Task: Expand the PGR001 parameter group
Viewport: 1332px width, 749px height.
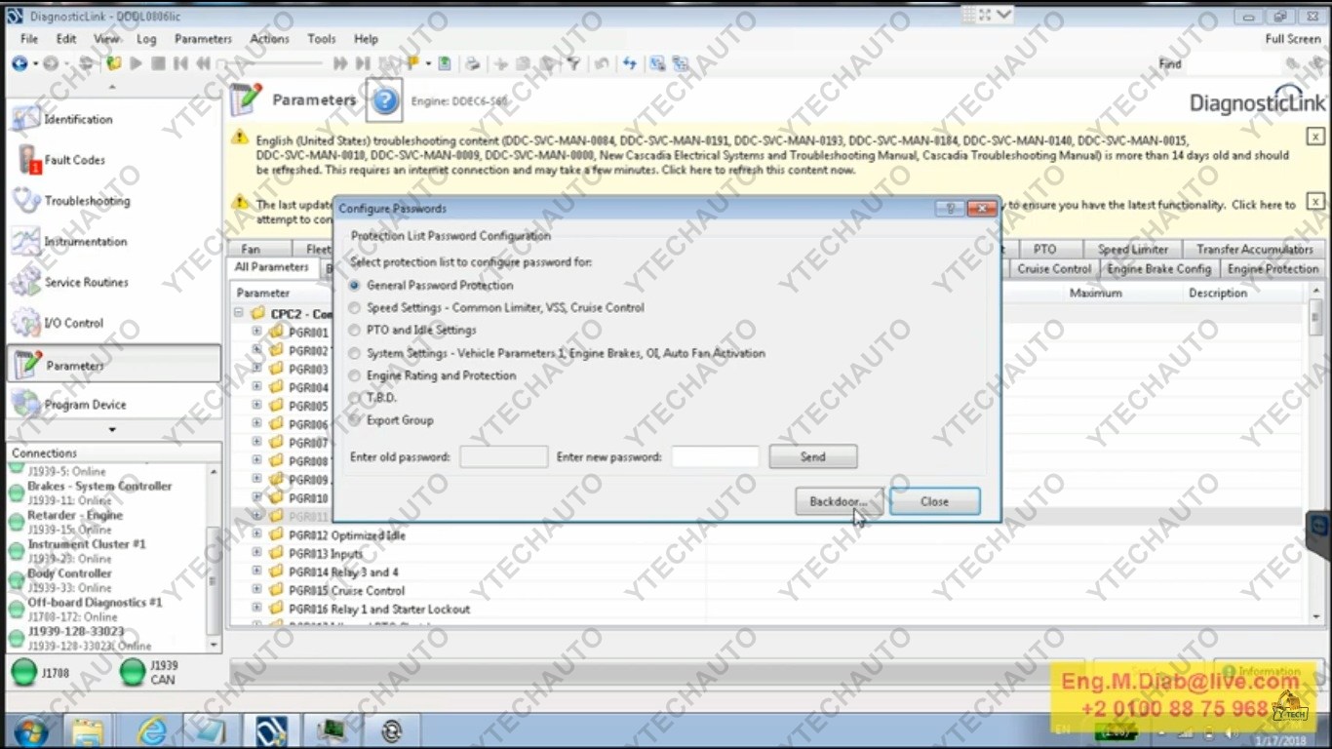Action: point(256,332)
